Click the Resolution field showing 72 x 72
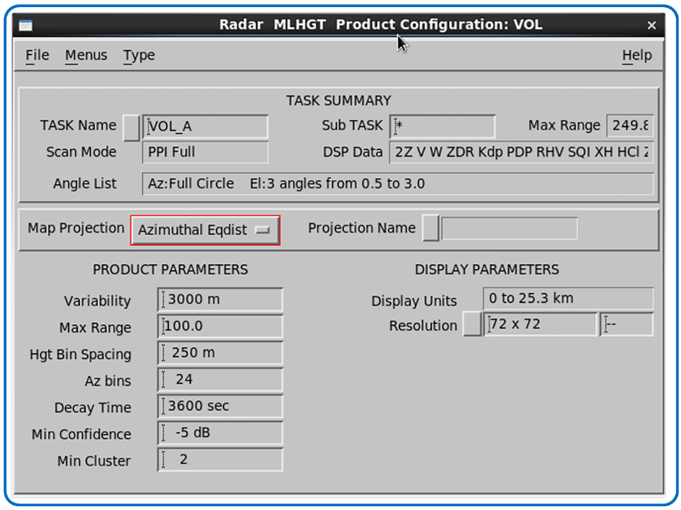The image size is (681, 510). click(540, 324)
